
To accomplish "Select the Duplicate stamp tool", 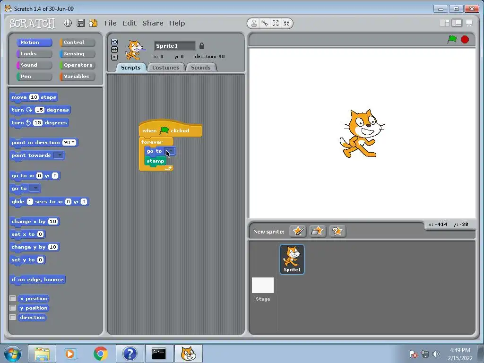I will (x=254, y=23).
